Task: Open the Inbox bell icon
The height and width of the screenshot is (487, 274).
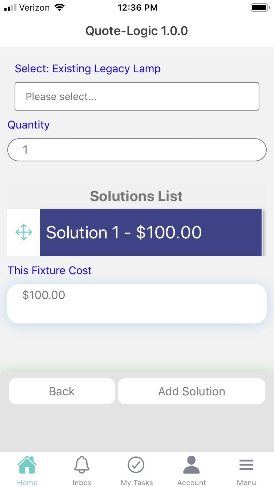Action: (82, 465)
